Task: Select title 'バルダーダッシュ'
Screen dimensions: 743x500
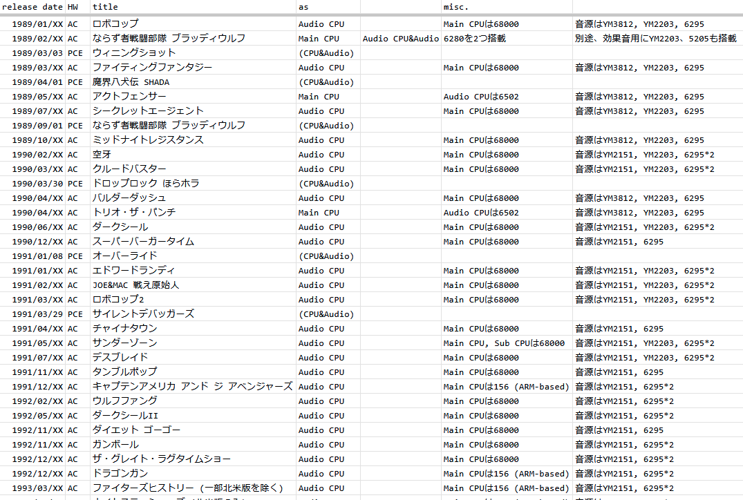Action: [x=129, y=198]
